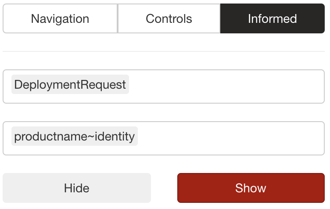Viewport: 330px width, 209px height.
Task: Toggle the Informed segment
Action: click(x=272, y=19)
